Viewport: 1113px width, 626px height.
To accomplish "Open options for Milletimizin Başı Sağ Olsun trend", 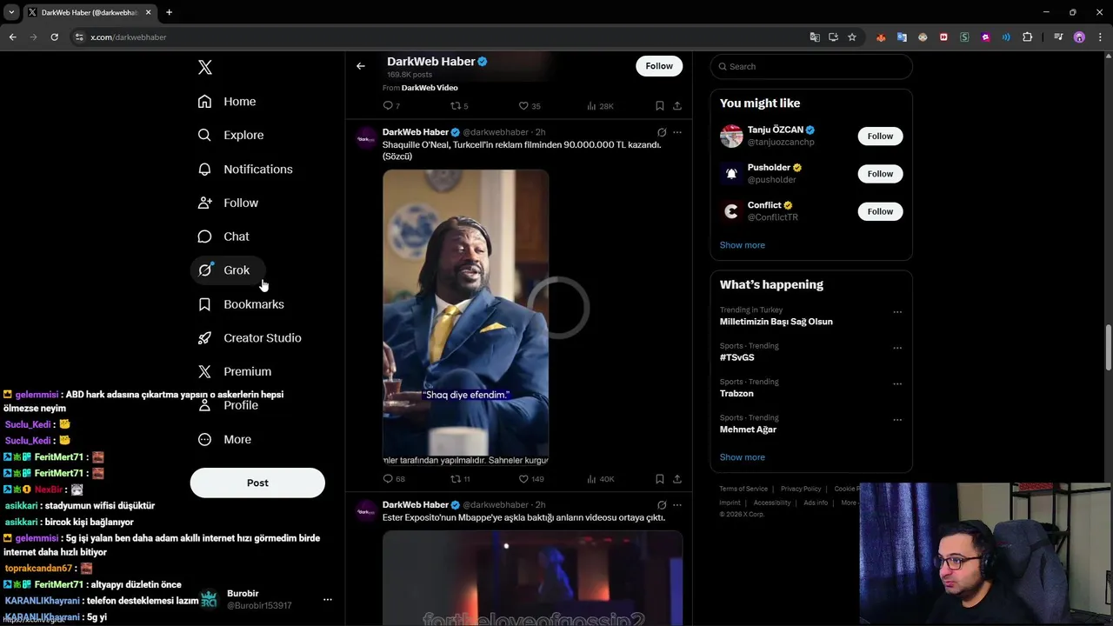I will point(897,312).
